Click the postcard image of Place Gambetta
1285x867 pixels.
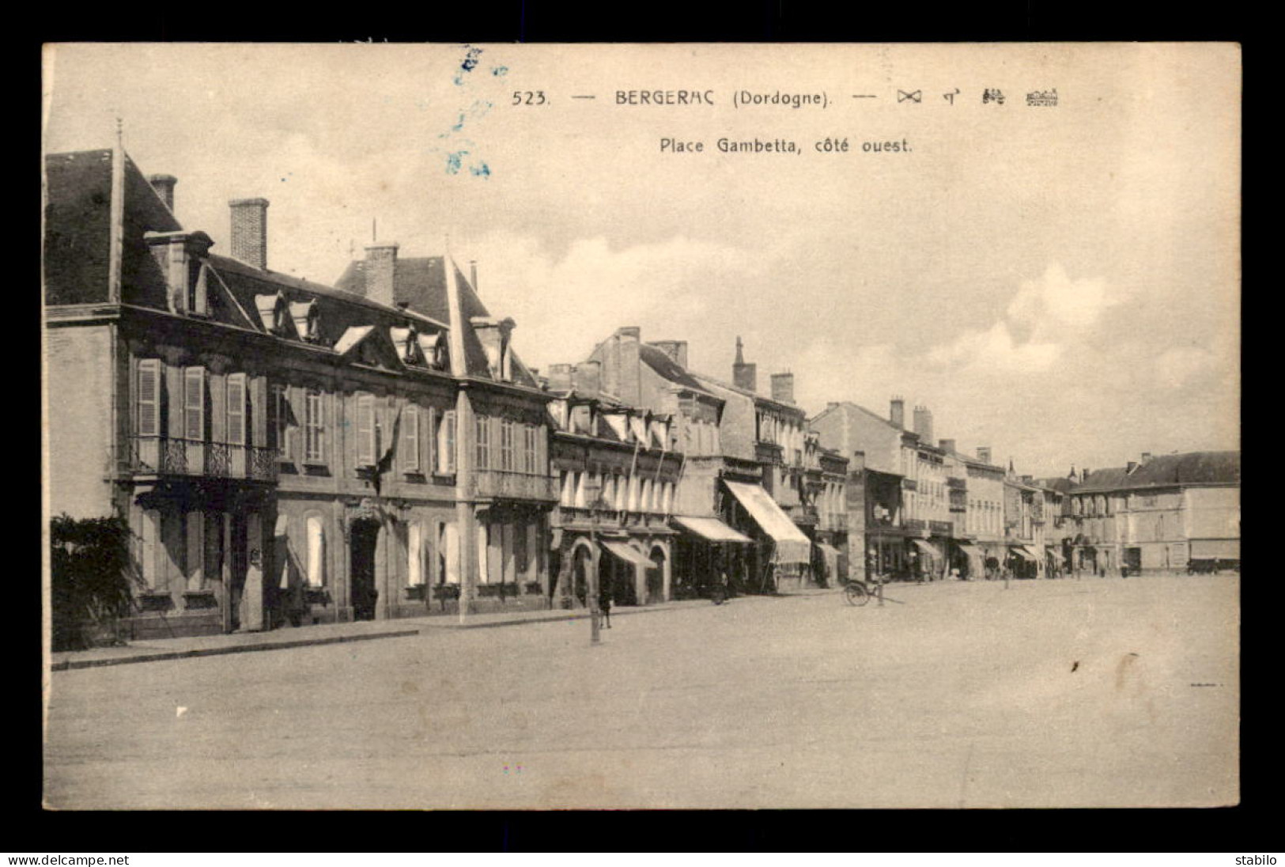click(x=641, y=426)
